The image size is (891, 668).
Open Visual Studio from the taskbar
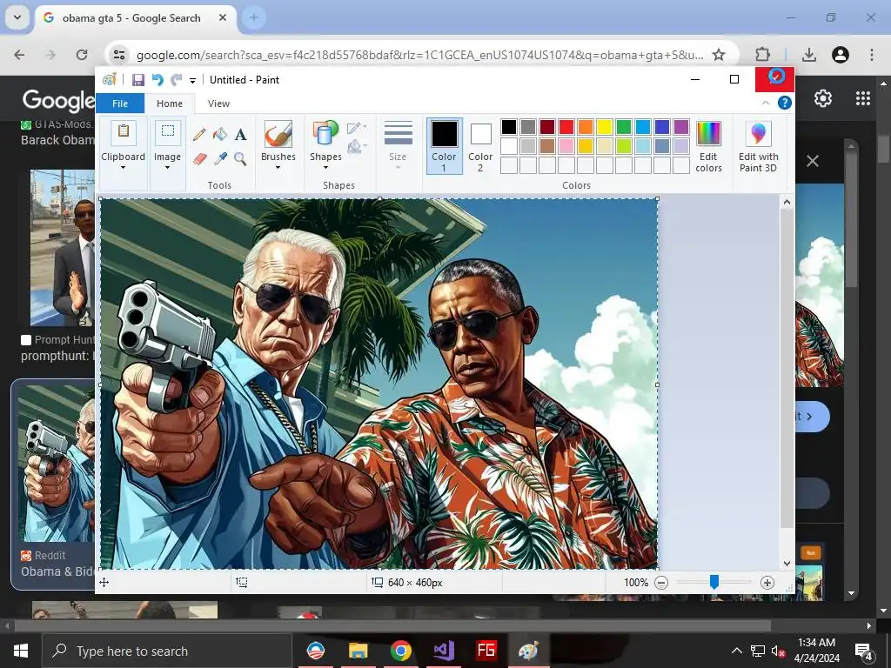443,651
